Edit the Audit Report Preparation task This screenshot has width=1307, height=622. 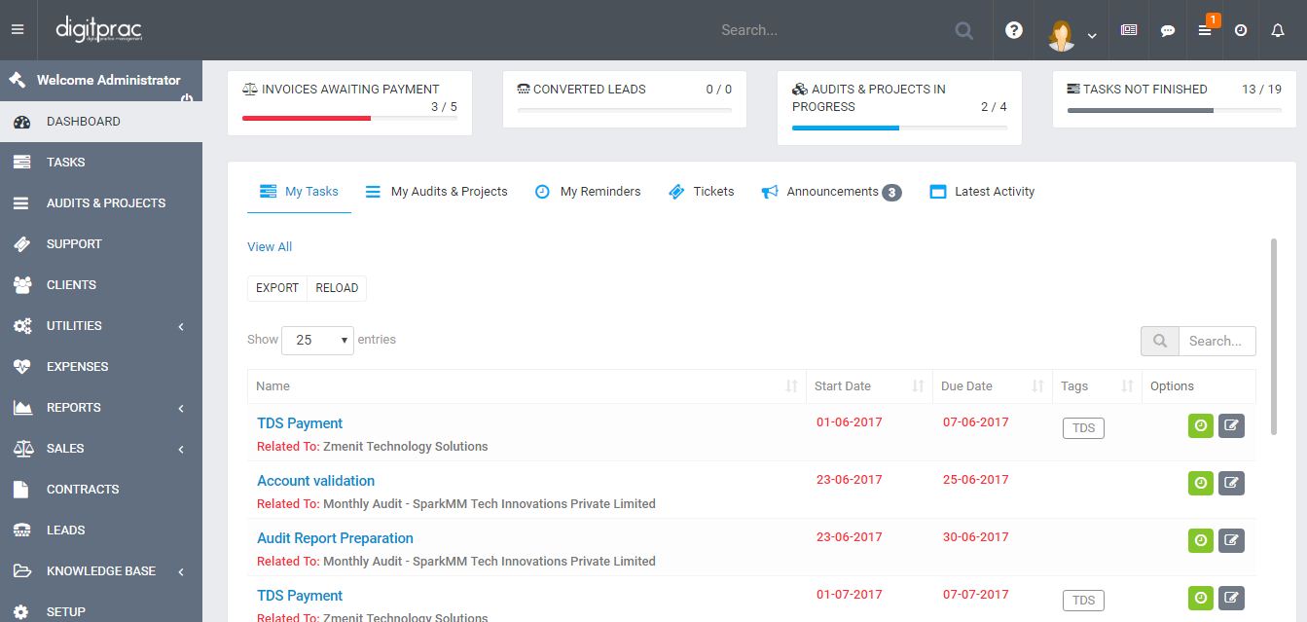[x=1231, y=540]
